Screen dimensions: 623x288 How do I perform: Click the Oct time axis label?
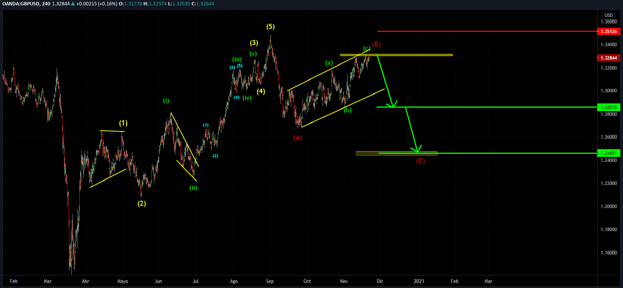click(x=307, y=281)
